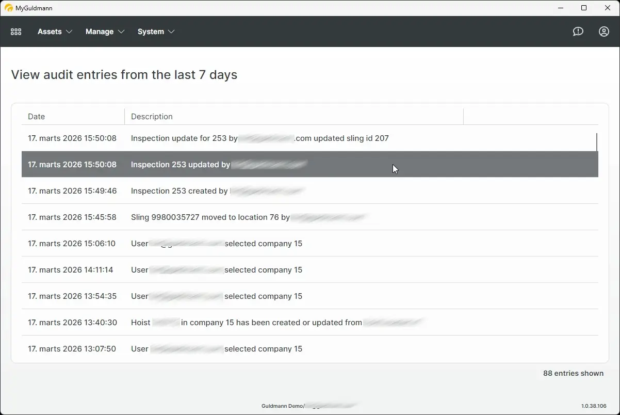Click the 88 entries shown label
Screen dimensions: 620x415
pos(573,373)
